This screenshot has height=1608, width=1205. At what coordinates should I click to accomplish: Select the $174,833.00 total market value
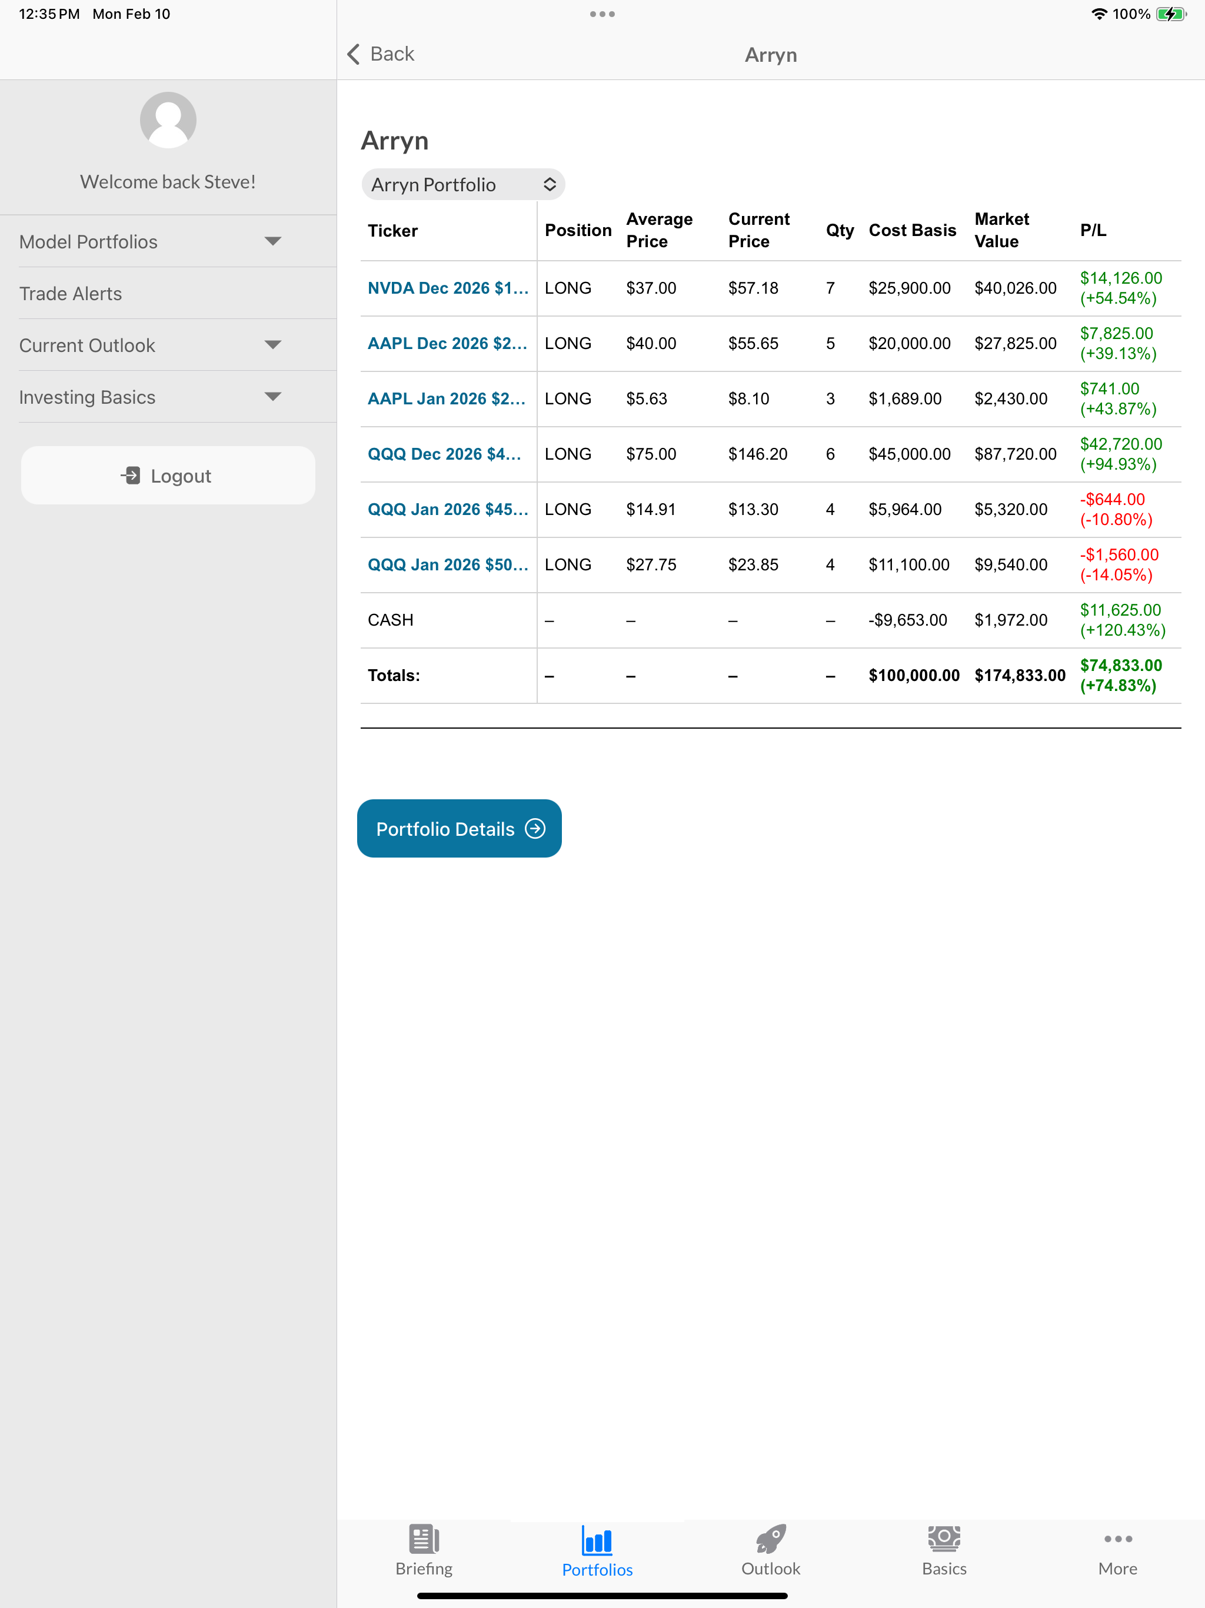point(1020,675)
